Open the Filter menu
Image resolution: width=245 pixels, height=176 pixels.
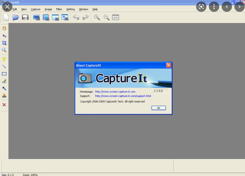[59, 9]
